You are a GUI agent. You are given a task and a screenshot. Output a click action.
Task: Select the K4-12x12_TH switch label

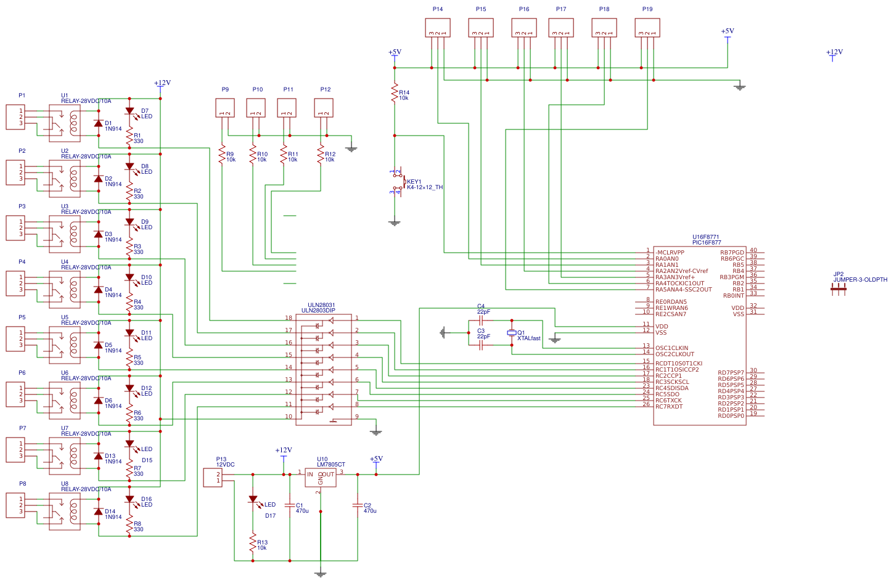coord(425,187)
